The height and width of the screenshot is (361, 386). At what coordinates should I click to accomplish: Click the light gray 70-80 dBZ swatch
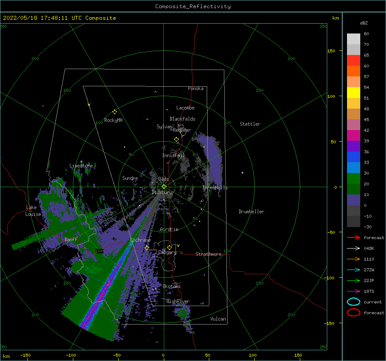(353, 39)
